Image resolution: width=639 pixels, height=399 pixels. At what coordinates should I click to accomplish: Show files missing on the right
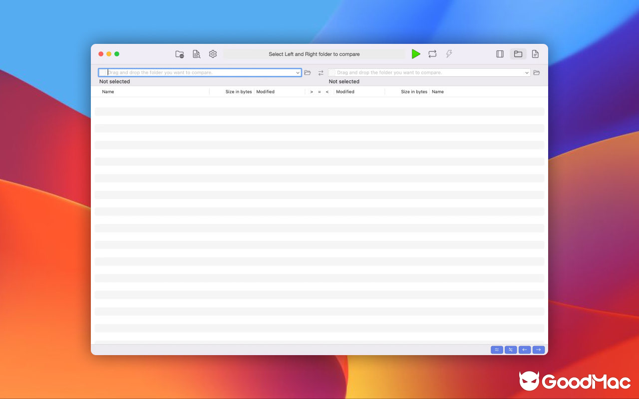click(x=539, y=350)
